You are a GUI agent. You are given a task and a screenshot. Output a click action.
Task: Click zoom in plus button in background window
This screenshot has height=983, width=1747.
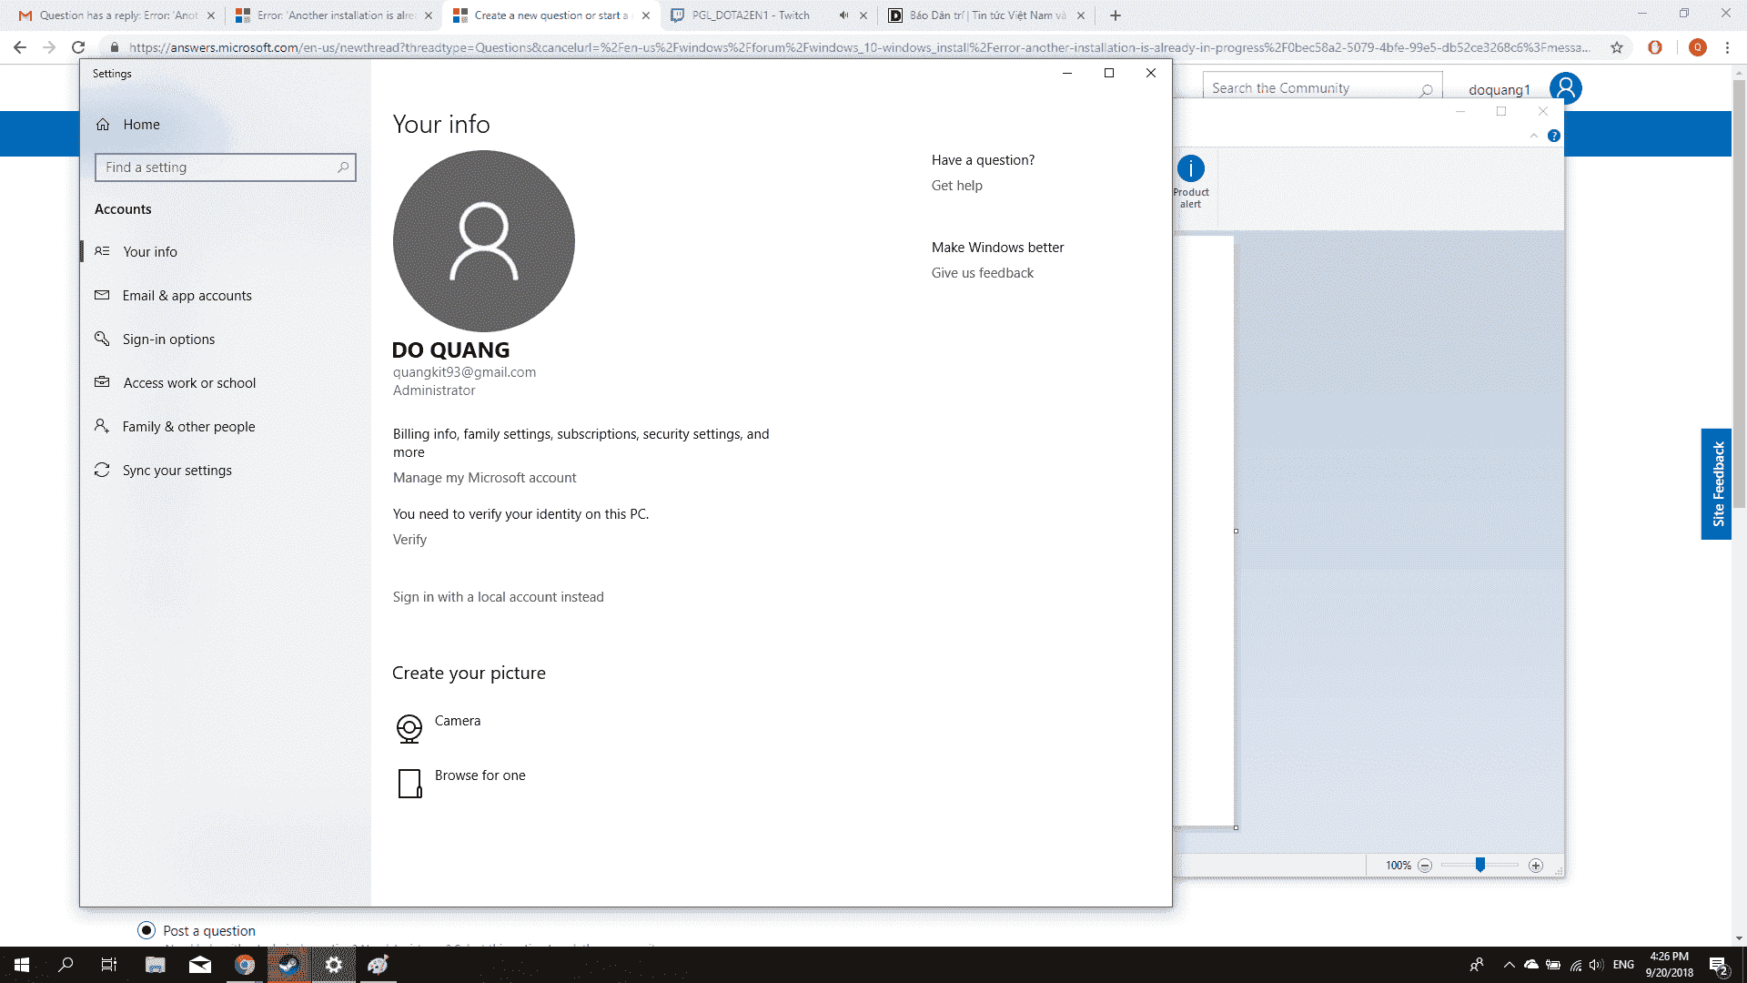[x=1536, y=866]
